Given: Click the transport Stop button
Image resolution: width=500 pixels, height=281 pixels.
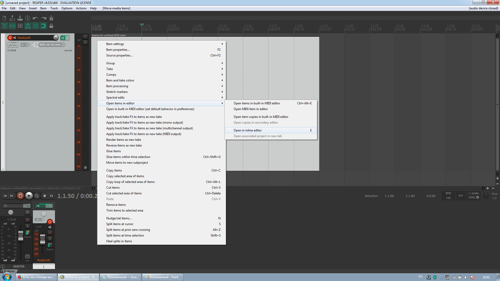Looking at the screenshot, I should click(45, 196).
